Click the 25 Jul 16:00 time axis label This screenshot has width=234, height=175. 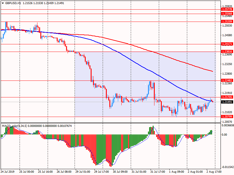point(45,172)
